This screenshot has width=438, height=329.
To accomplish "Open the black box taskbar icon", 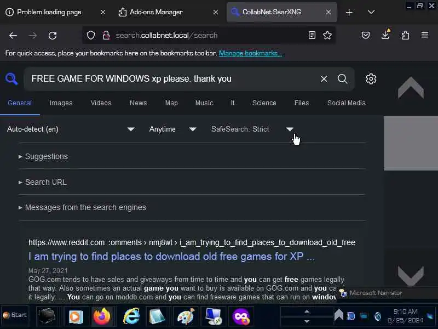I will coord(47,316).
